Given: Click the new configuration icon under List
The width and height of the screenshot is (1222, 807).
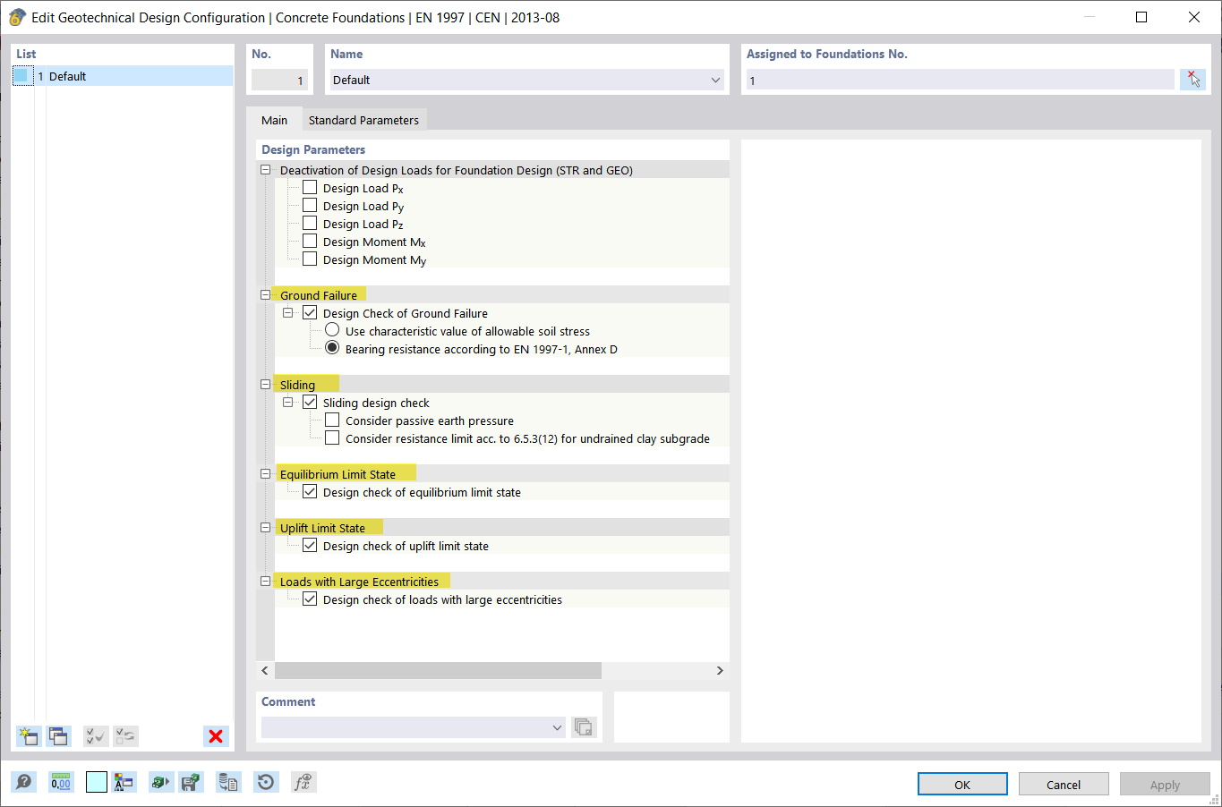Looking at the screenshot, I should click(x=29, y=736).
